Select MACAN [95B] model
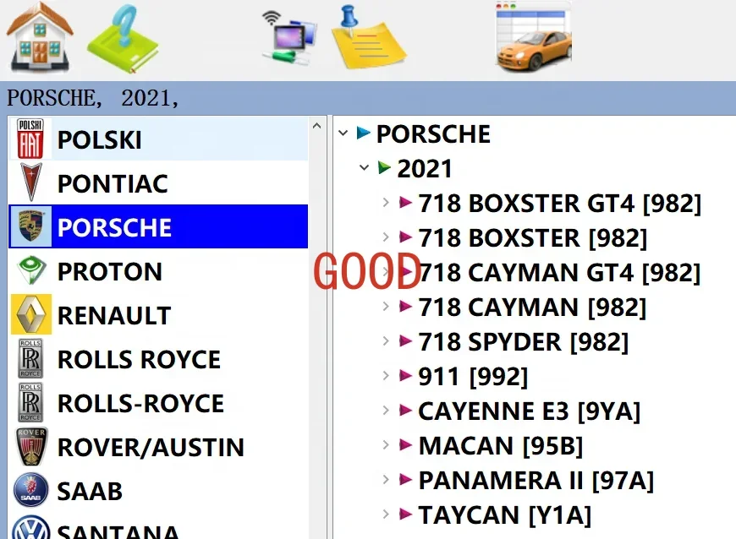This screenshot has height=539, width=736. tap(501, 446)
